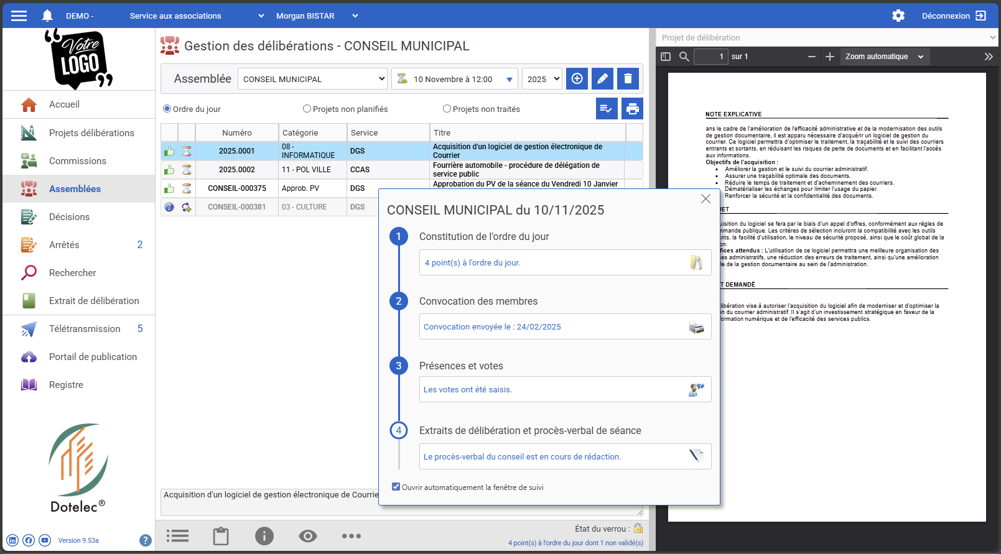Go to Télétransmission in the sidebar
1001x554 pixels.
(x=85, y=329)
